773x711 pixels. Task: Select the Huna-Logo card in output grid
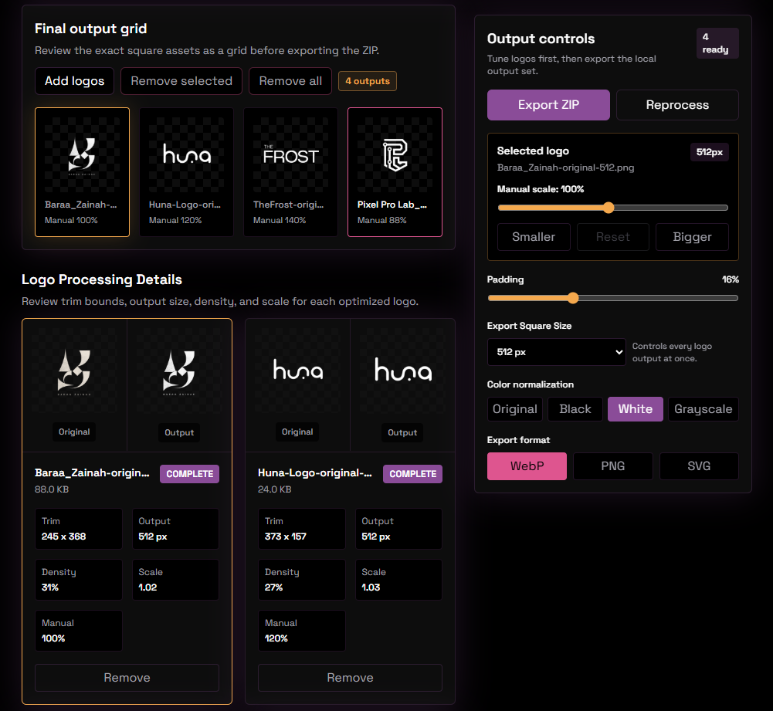click(x=186, y=172)
